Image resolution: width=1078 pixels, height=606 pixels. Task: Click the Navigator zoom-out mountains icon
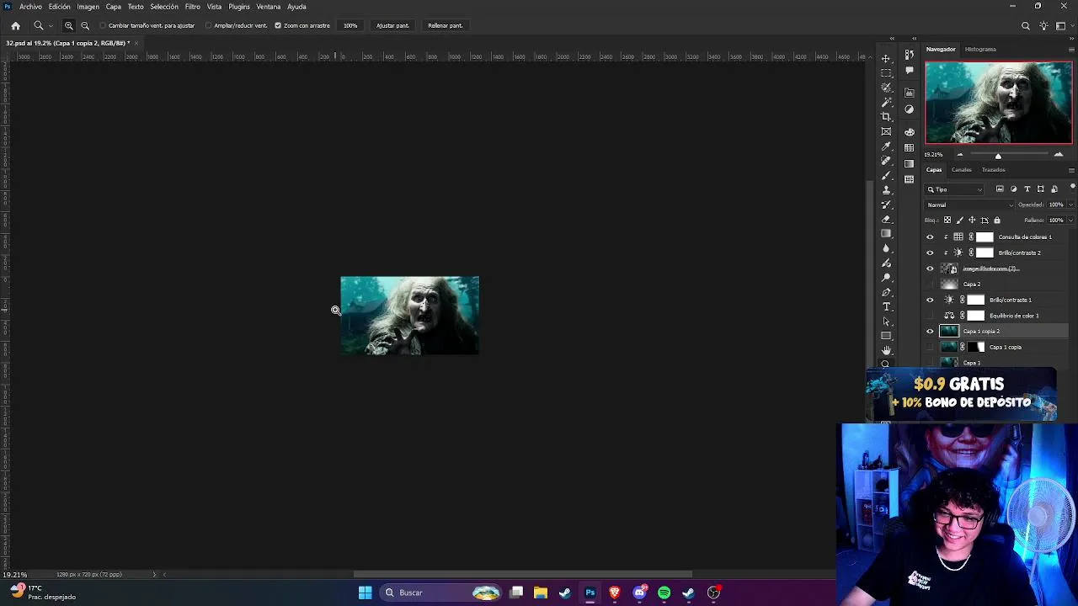(x=959, y=155)
